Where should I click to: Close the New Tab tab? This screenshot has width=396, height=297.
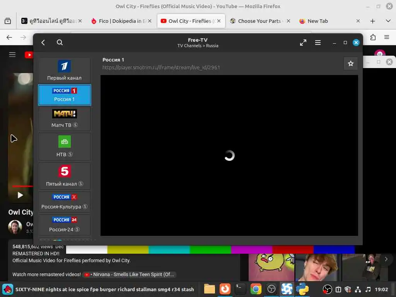(x=358, y=21)
